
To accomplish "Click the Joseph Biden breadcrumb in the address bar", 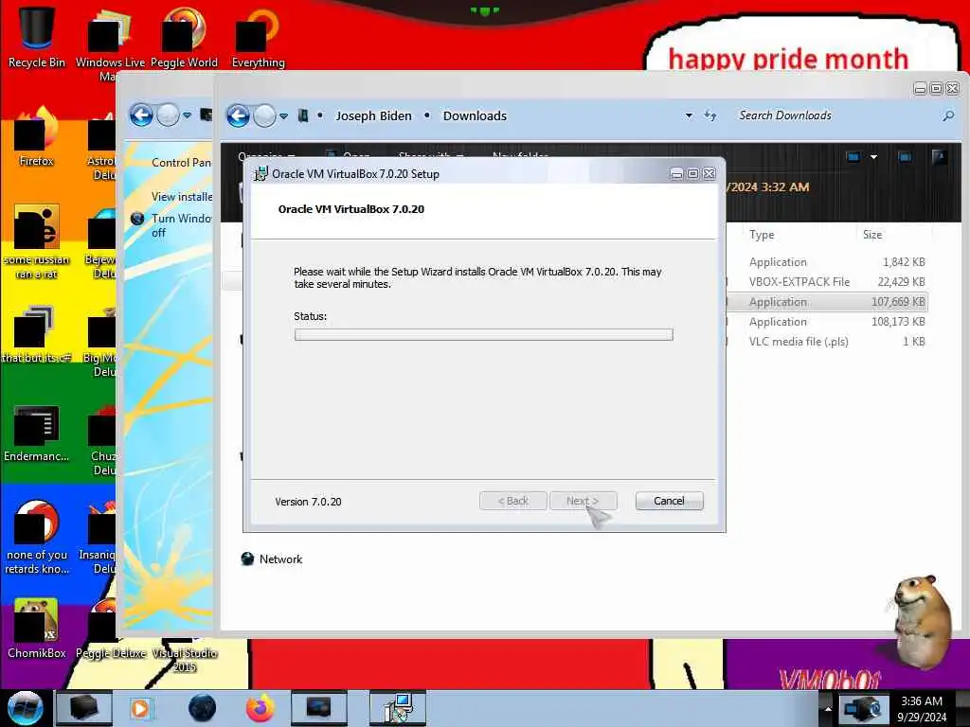I will (373, 115).
